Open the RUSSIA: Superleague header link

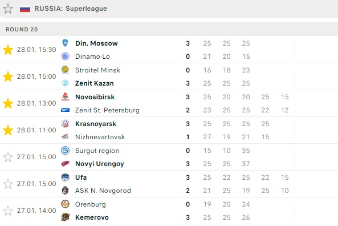point(71,9)
